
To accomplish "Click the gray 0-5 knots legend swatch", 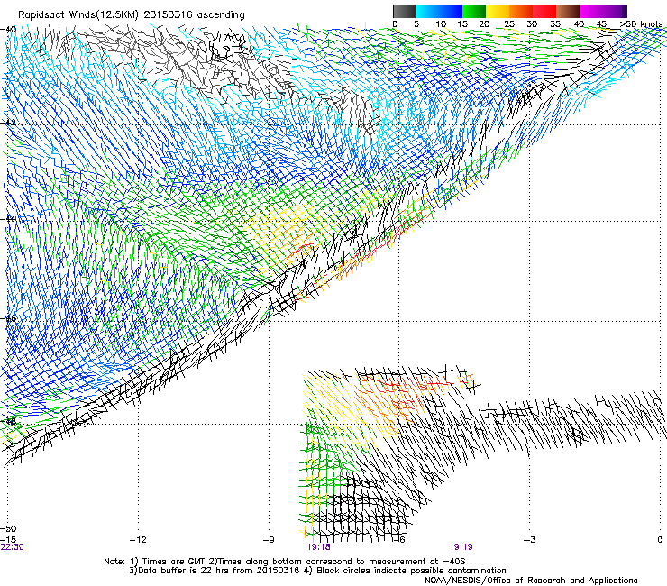I will pyautogui.click(x=404, y=11).
